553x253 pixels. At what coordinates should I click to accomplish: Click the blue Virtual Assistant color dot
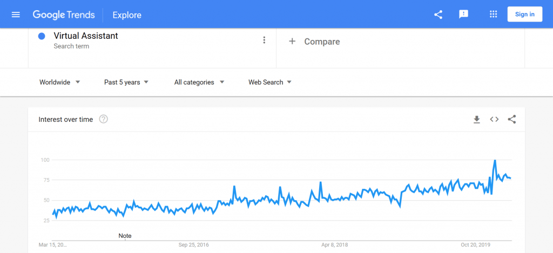[42, 36]
